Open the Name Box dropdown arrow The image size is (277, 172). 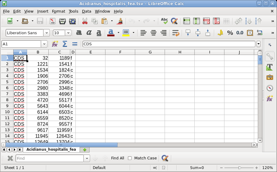[x=44, y=44]
